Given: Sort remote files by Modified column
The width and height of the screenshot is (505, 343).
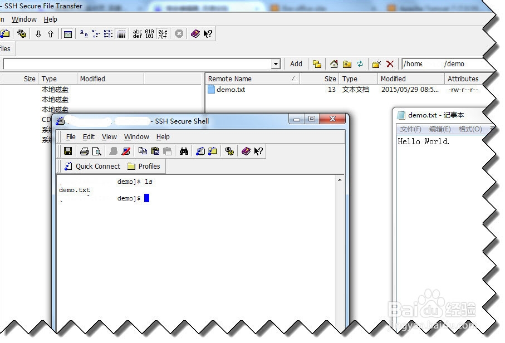Looking at the screenshot, I should coord(411,79).
